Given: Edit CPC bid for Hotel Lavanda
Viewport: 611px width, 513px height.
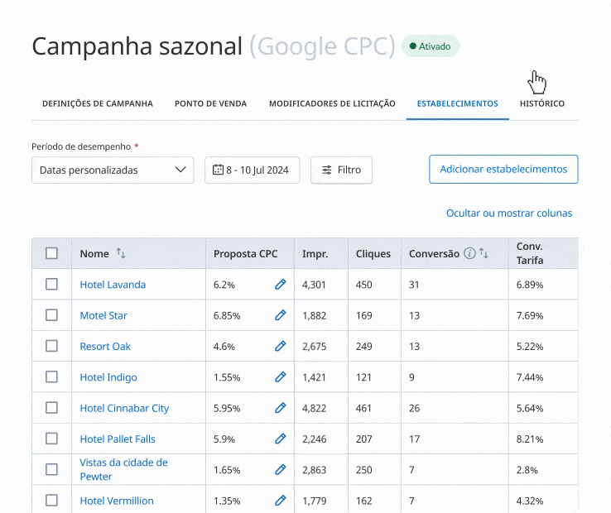Looking at the screenshot, I should point(280,285).
